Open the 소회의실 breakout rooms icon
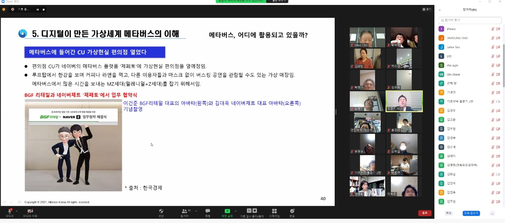The height and width of the screenshot is (223, 505). tap(274, 211)
